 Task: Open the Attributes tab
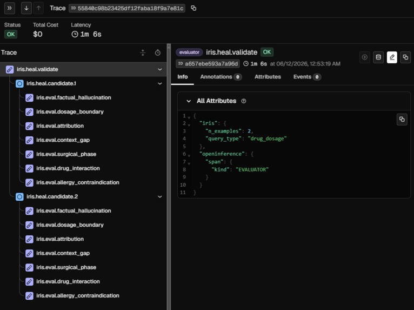[268, 77]
